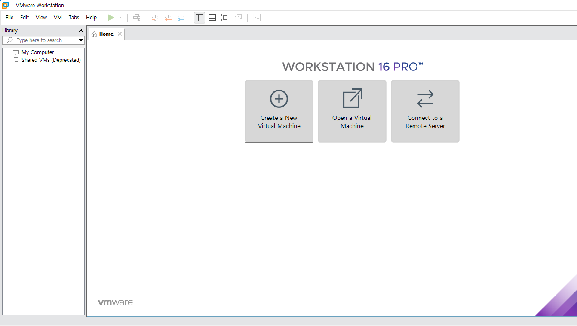
Task: Open the Snapshot Manager wrench icon
Action: 181,18
